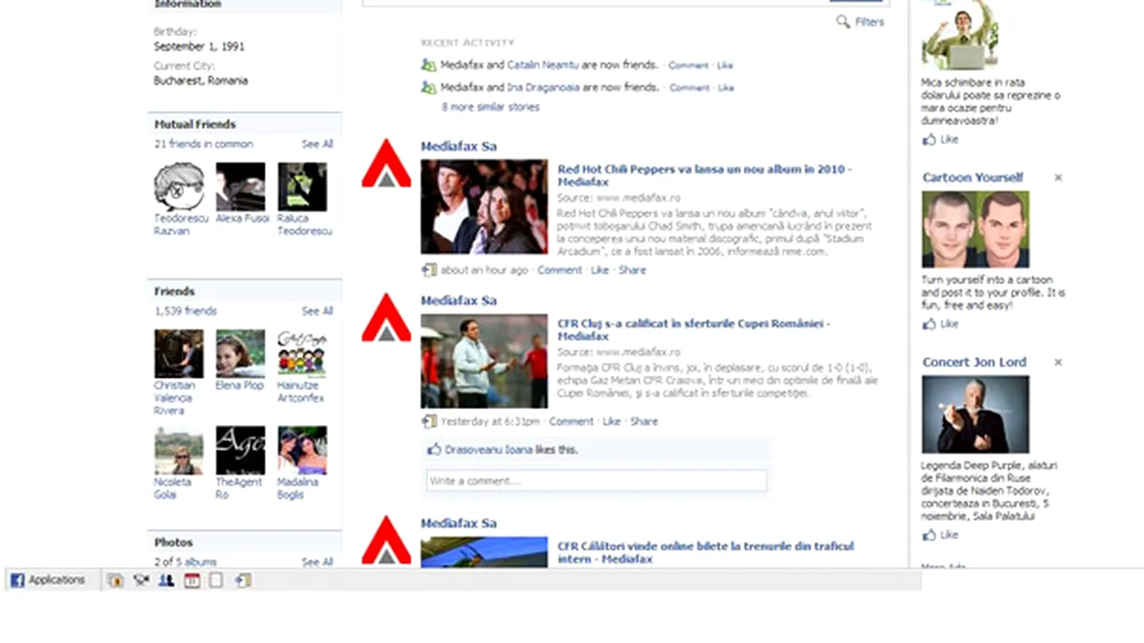1144x643 pixels.
Task: Open Red Hot Chili Peppers article thumbnail
Action: [x=484, y=206]
